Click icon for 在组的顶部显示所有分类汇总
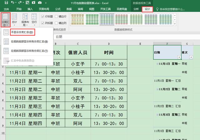Image resolution: width=200 pixels, height=140 pixels. point(6,51)
